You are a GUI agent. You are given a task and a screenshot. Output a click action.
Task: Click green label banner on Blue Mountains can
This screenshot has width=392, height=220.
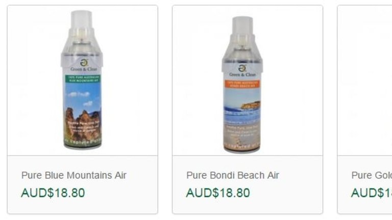point(83,79)
